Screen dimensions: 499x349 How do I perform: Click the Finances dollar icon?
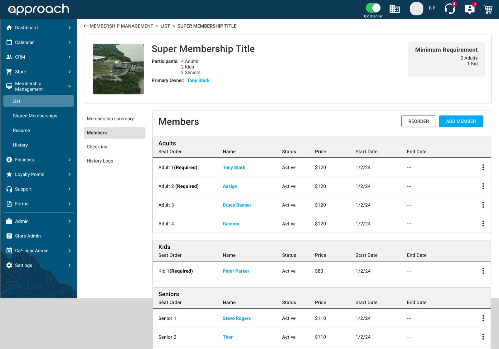tap(9, 160)
